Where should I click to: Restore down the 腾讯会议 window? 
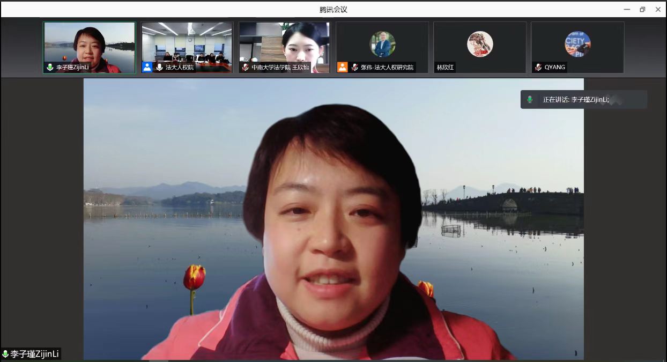tap(642, 9)
